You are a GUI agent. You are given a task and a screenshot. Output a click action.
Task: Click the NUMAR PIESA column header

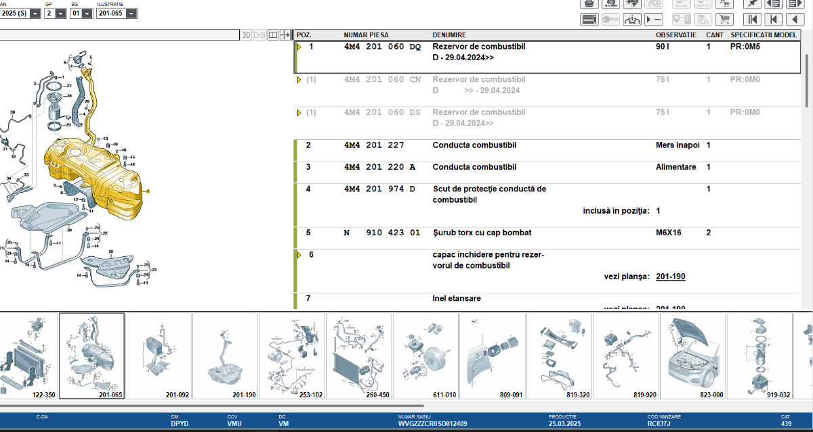coord(366,34)
